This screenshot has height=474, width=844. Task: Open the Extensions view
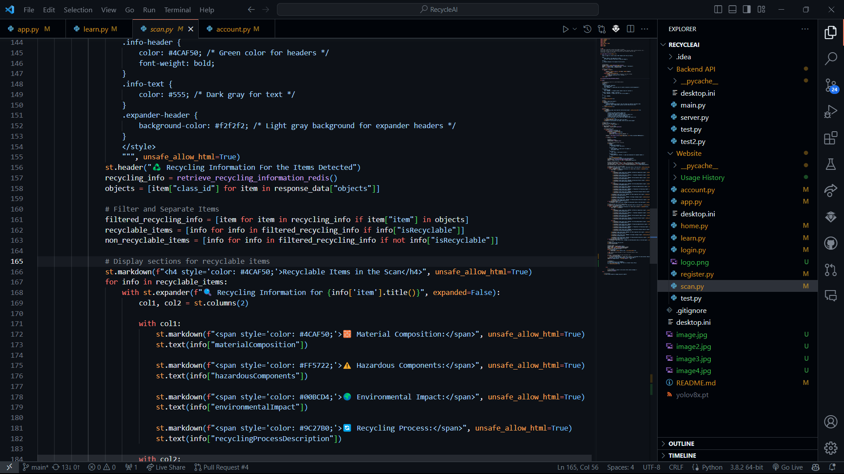pyautogui.click(x=830, y=138)
